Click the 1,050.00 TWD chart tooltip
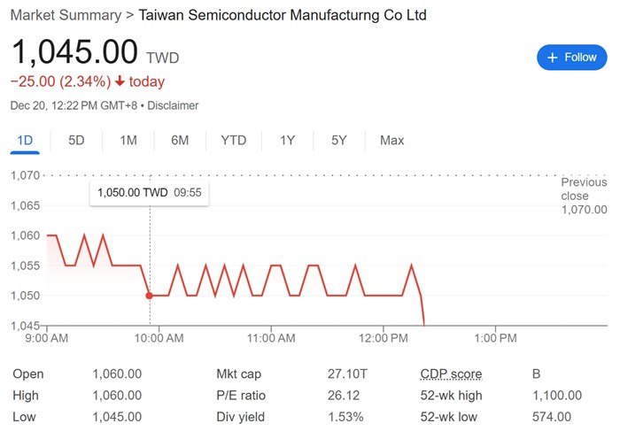This screenshot has width=620, height=431. (x=149, y=192)
